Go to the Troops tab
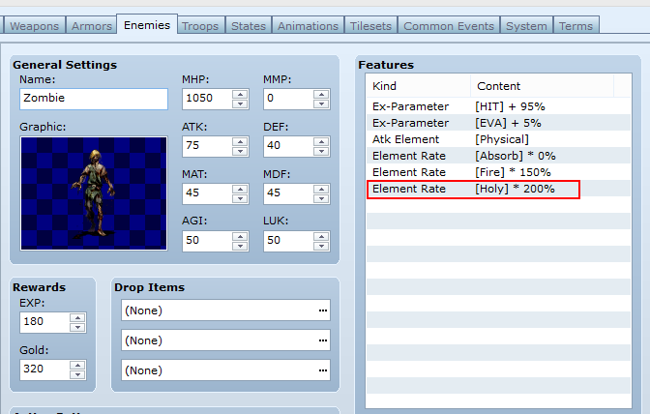650x414 pixels. click(x=200, y=25)
